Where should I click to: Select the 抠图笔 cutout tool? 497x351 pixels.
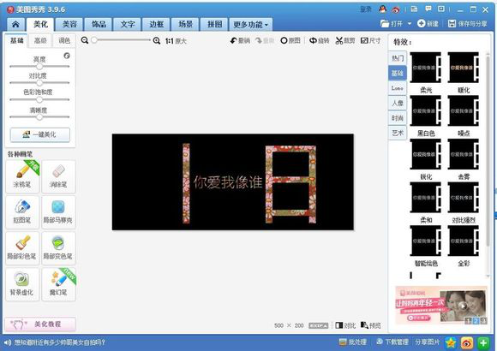(x=22, y=212)
